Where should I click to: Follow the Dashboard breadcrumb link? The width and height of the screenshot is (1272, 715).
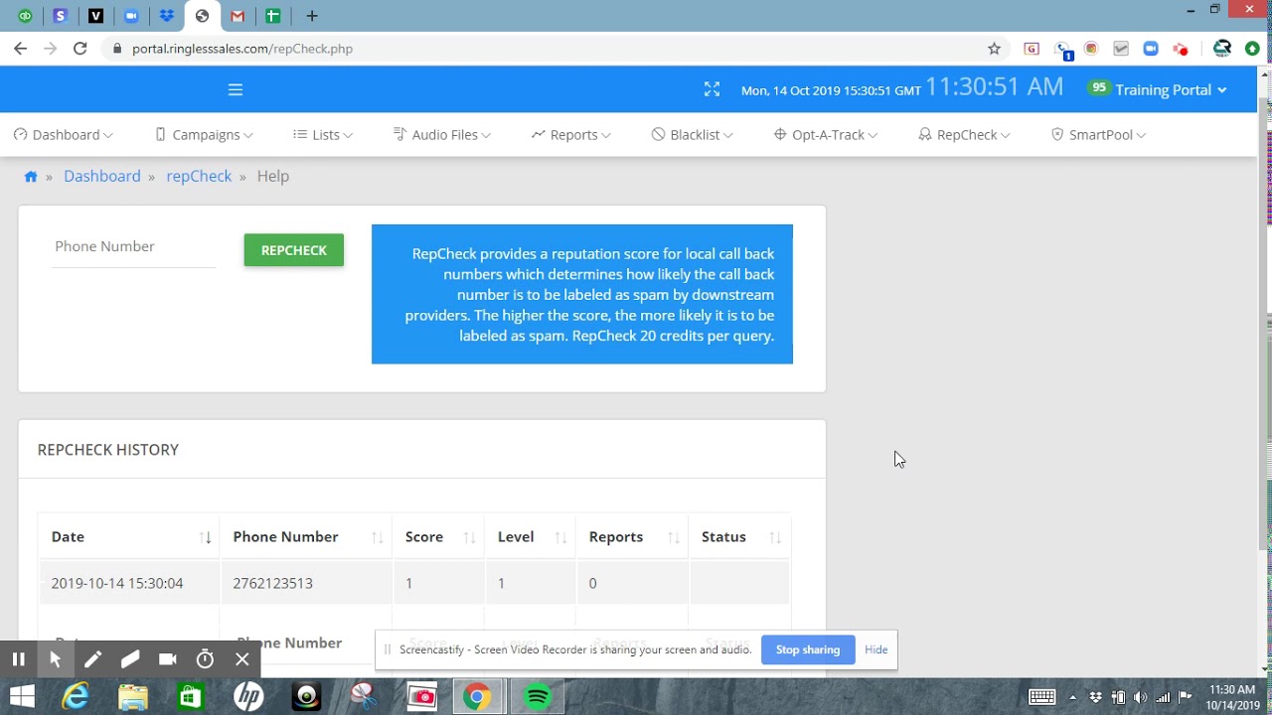[x=102, y=176]
